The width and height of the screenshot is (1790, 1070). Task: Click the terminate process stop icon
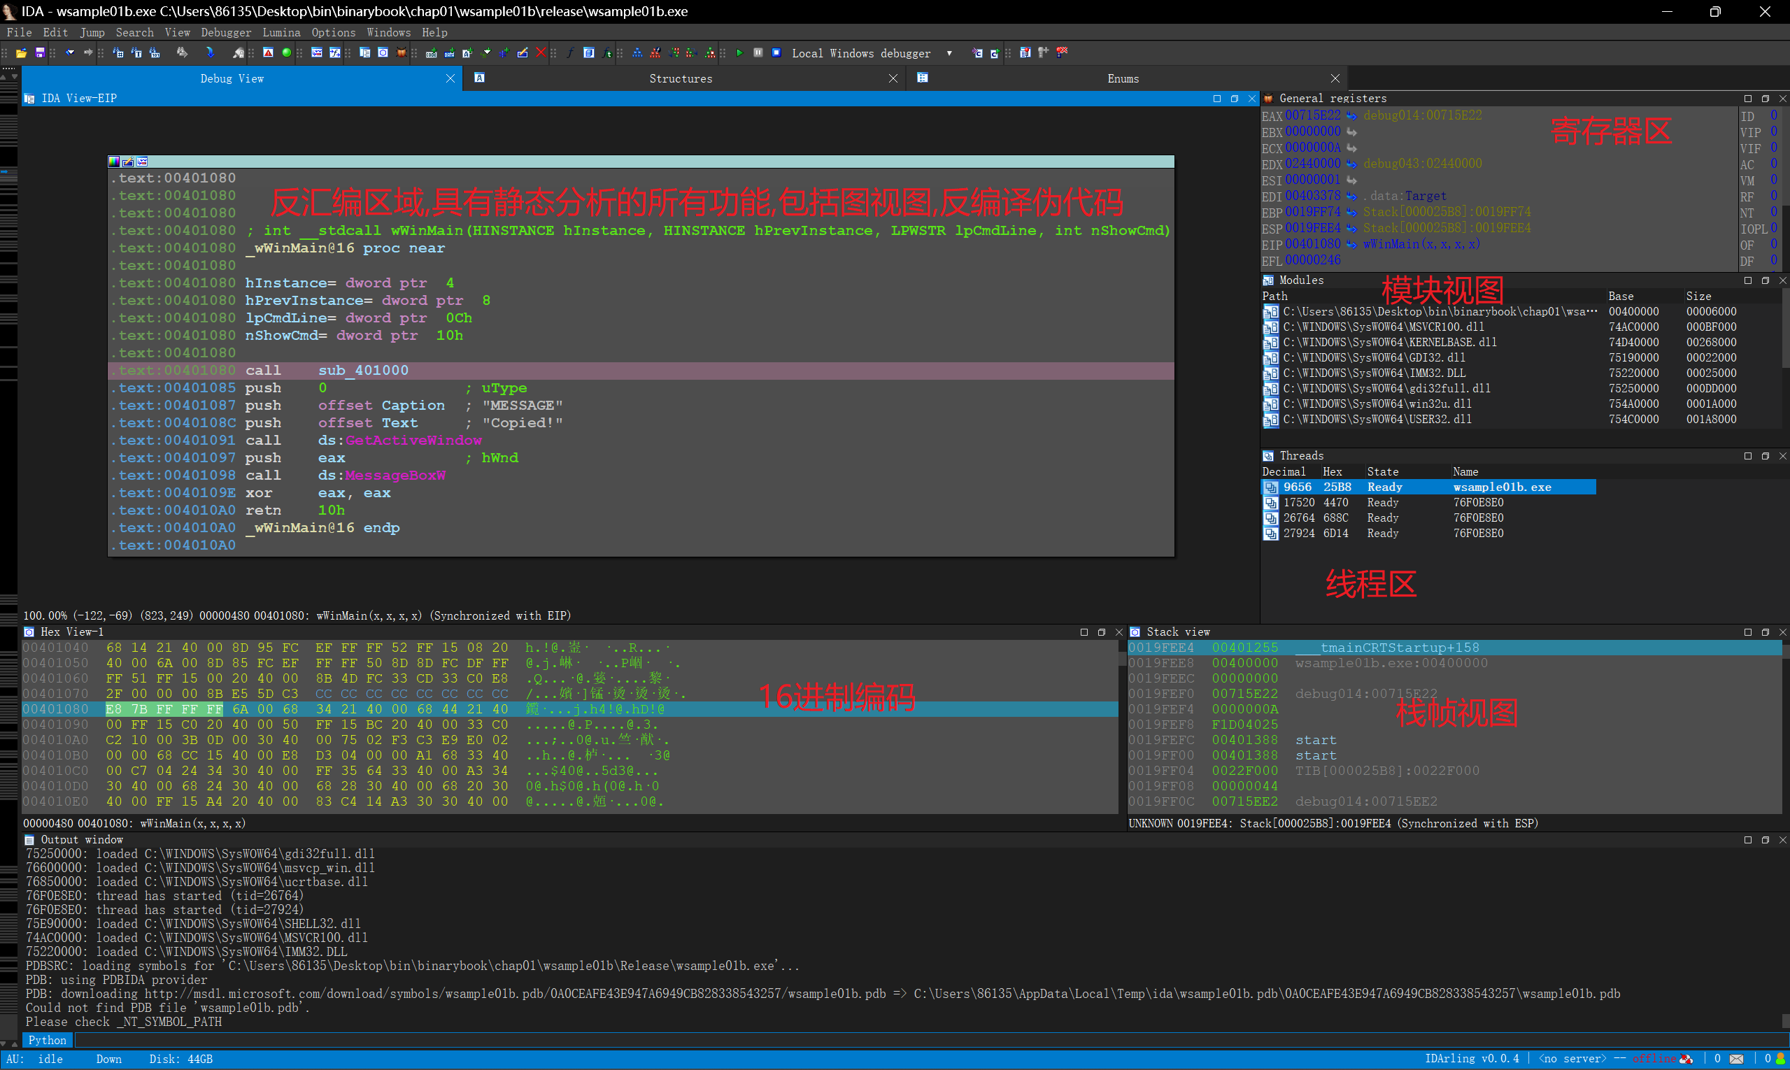tap(776, 52)
